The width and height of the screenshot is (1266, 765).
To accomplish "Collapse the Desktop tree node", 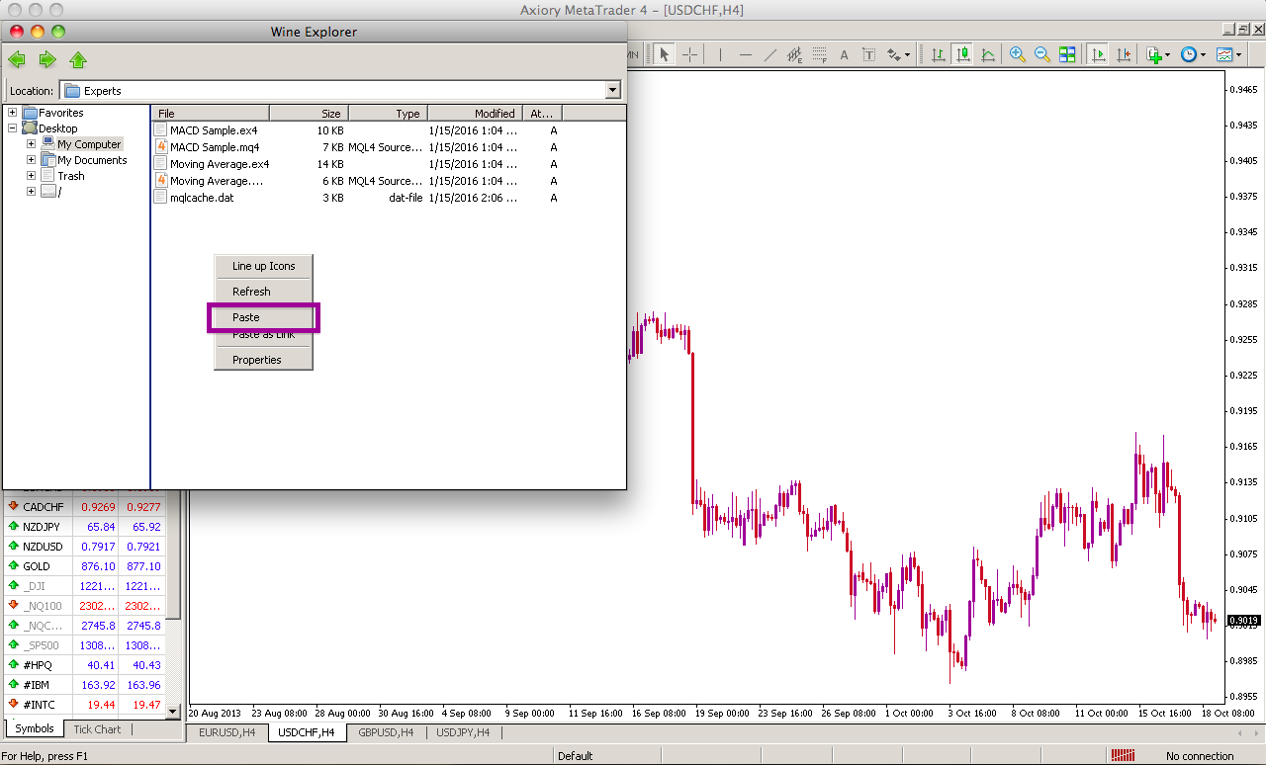I will point(13,128).
